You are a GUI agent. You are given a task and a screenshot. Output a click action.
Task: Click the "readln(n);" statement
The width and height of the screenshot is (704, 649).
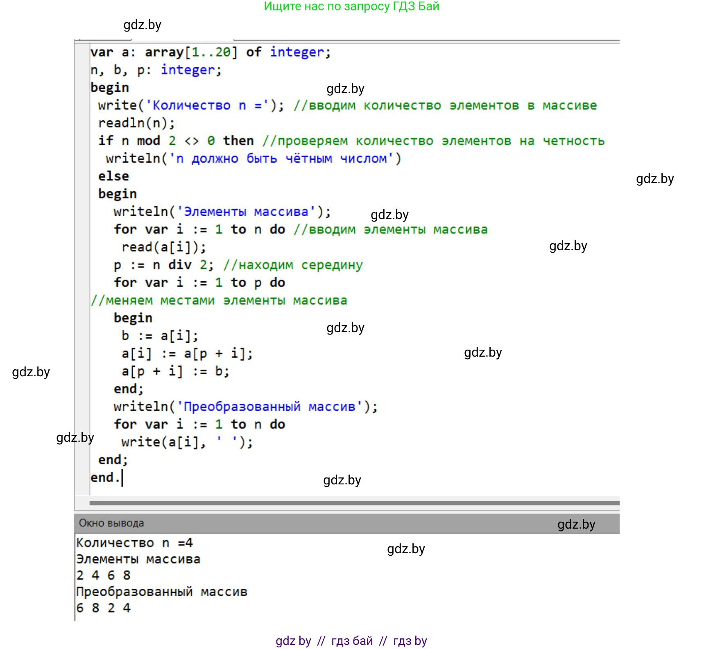(136, 123)
